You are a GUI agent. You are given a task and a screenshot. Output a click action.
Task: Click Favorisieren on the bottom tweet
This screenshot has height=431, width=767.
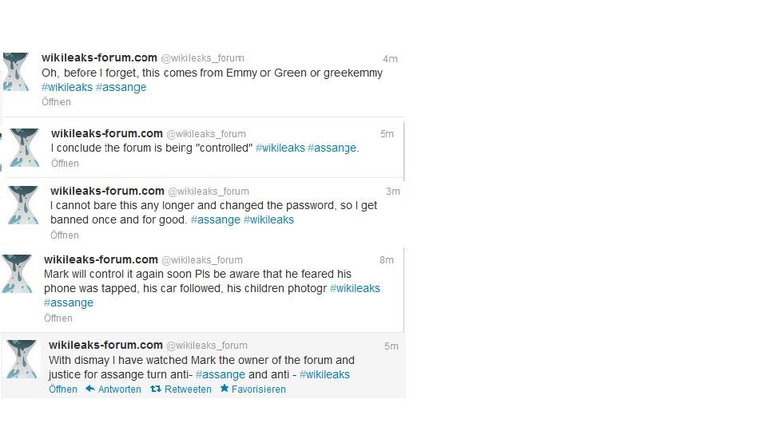point(259,389)
